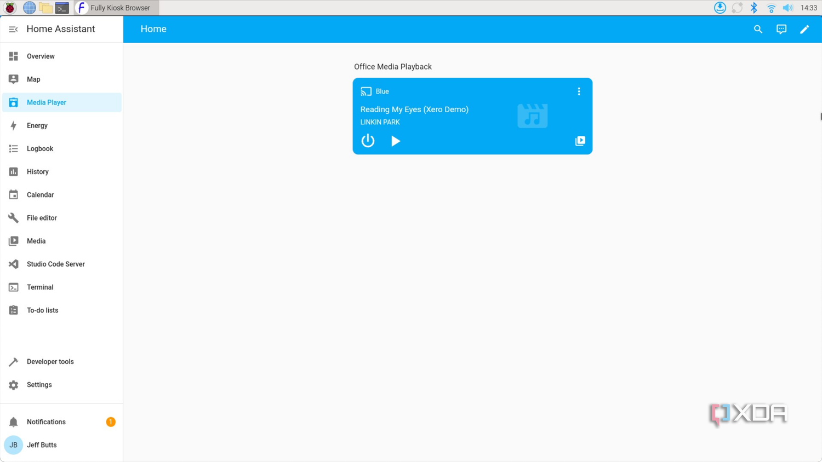Open the Terminal add-on
The height and width of the screenshot is (462, 822).
pos(62,287)
